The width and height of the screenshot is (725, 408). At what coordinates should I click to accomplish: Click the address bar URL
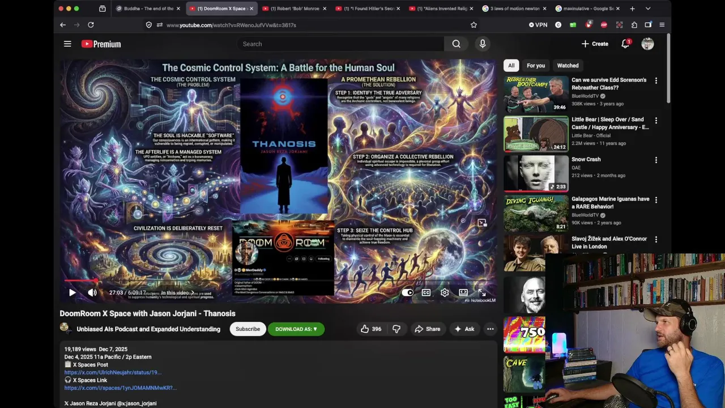(x=231, y=25)
